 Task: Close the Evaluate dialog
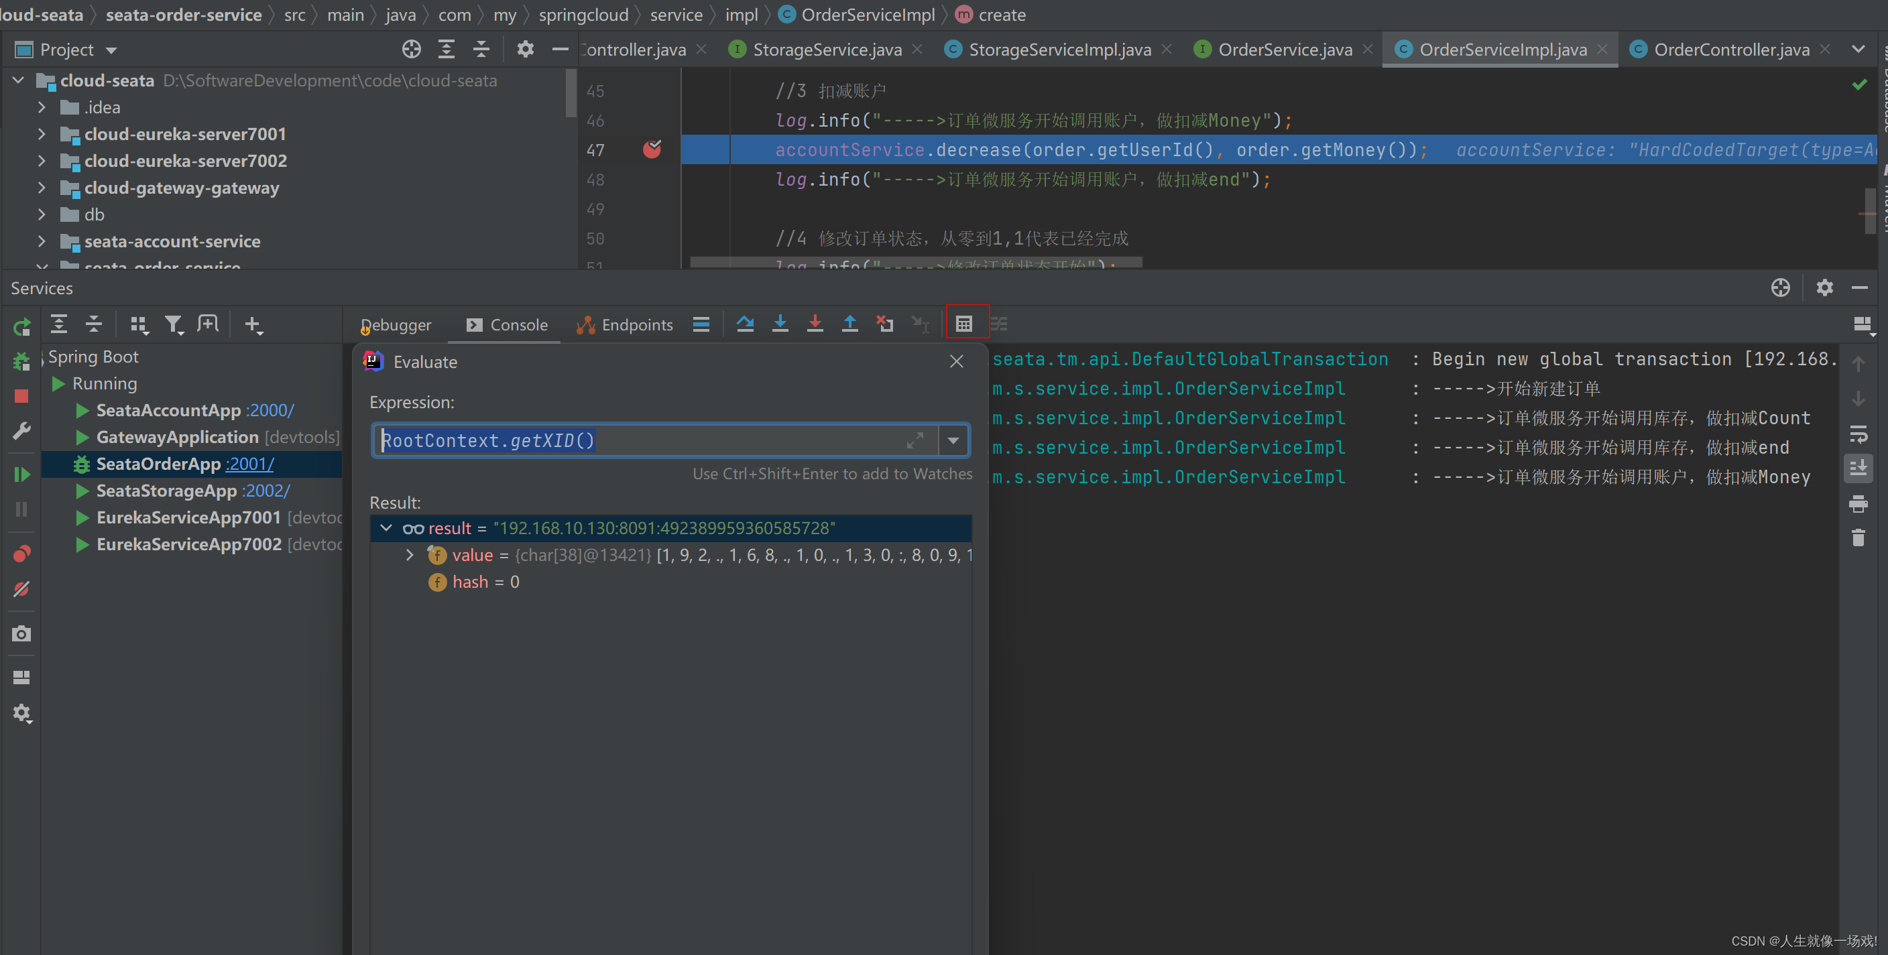[x=957, y=361]
